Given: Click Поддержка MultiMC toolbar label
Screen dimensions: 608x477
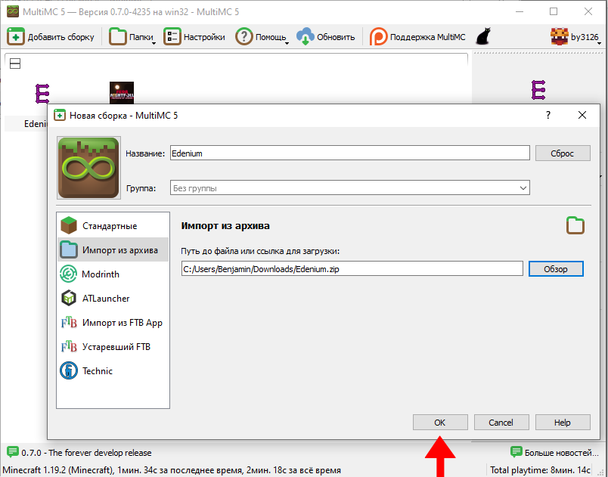Looking at the screenshot, I should (x=428, y=37).
